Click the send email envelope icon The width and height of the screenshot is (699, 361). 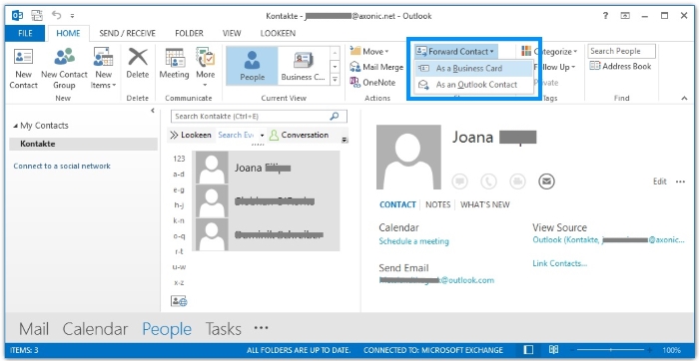pos(546,181)
